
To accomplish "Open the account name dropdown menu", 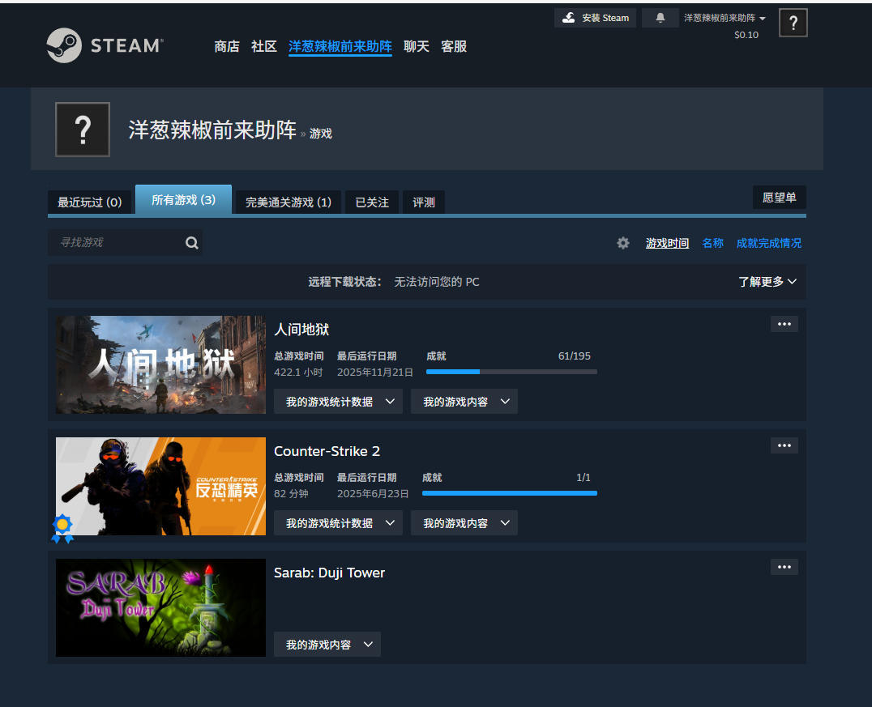I will pos(724,18).
